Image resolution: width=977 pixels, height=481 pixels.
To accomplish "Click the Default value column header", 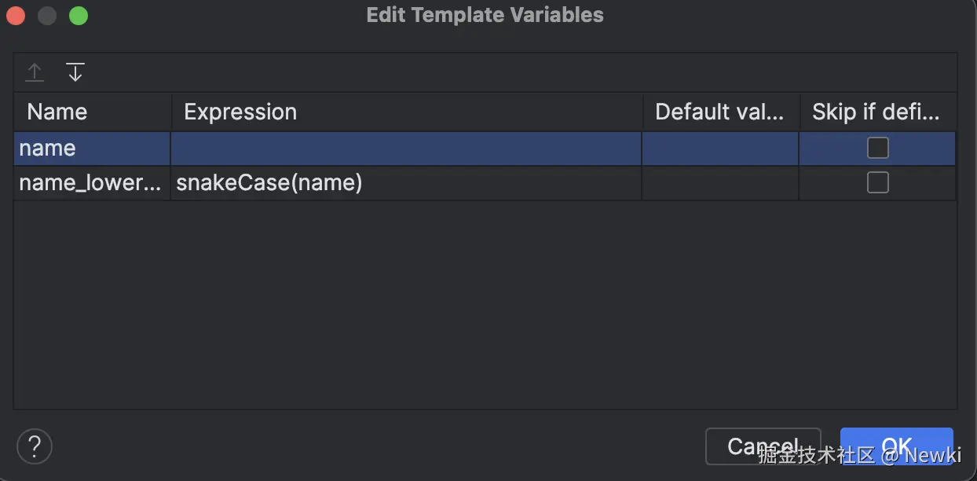I will tap(720, 112).
